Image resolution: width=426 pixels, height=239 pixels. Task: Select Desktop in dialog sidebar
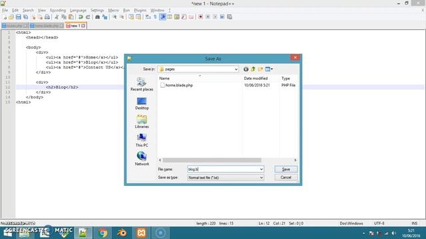coord(142,104)
